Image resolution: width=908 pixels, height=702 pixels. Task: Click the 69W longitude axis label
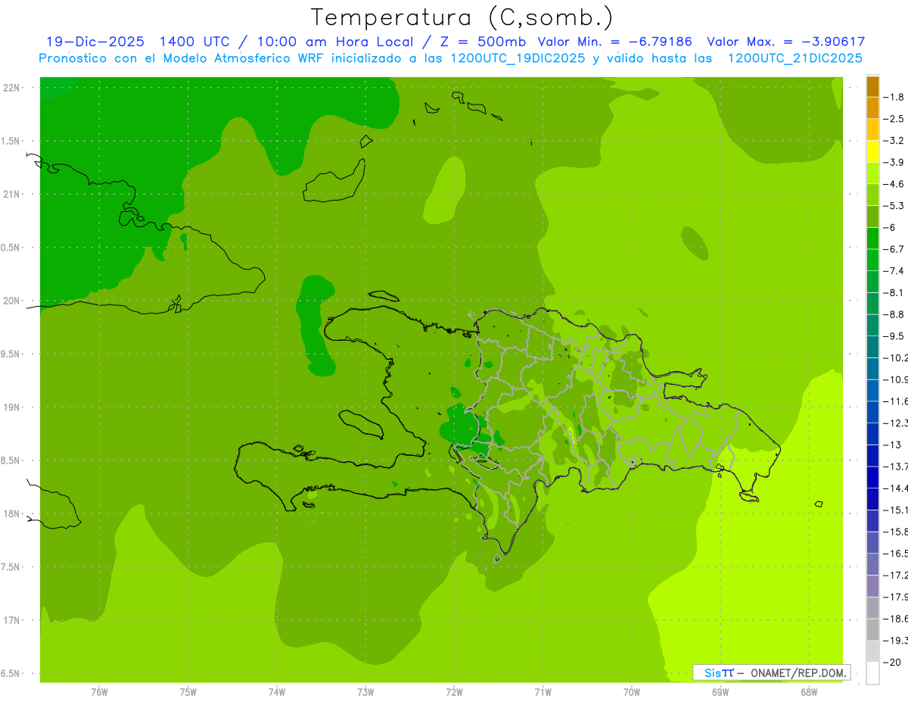coord(720,692)
